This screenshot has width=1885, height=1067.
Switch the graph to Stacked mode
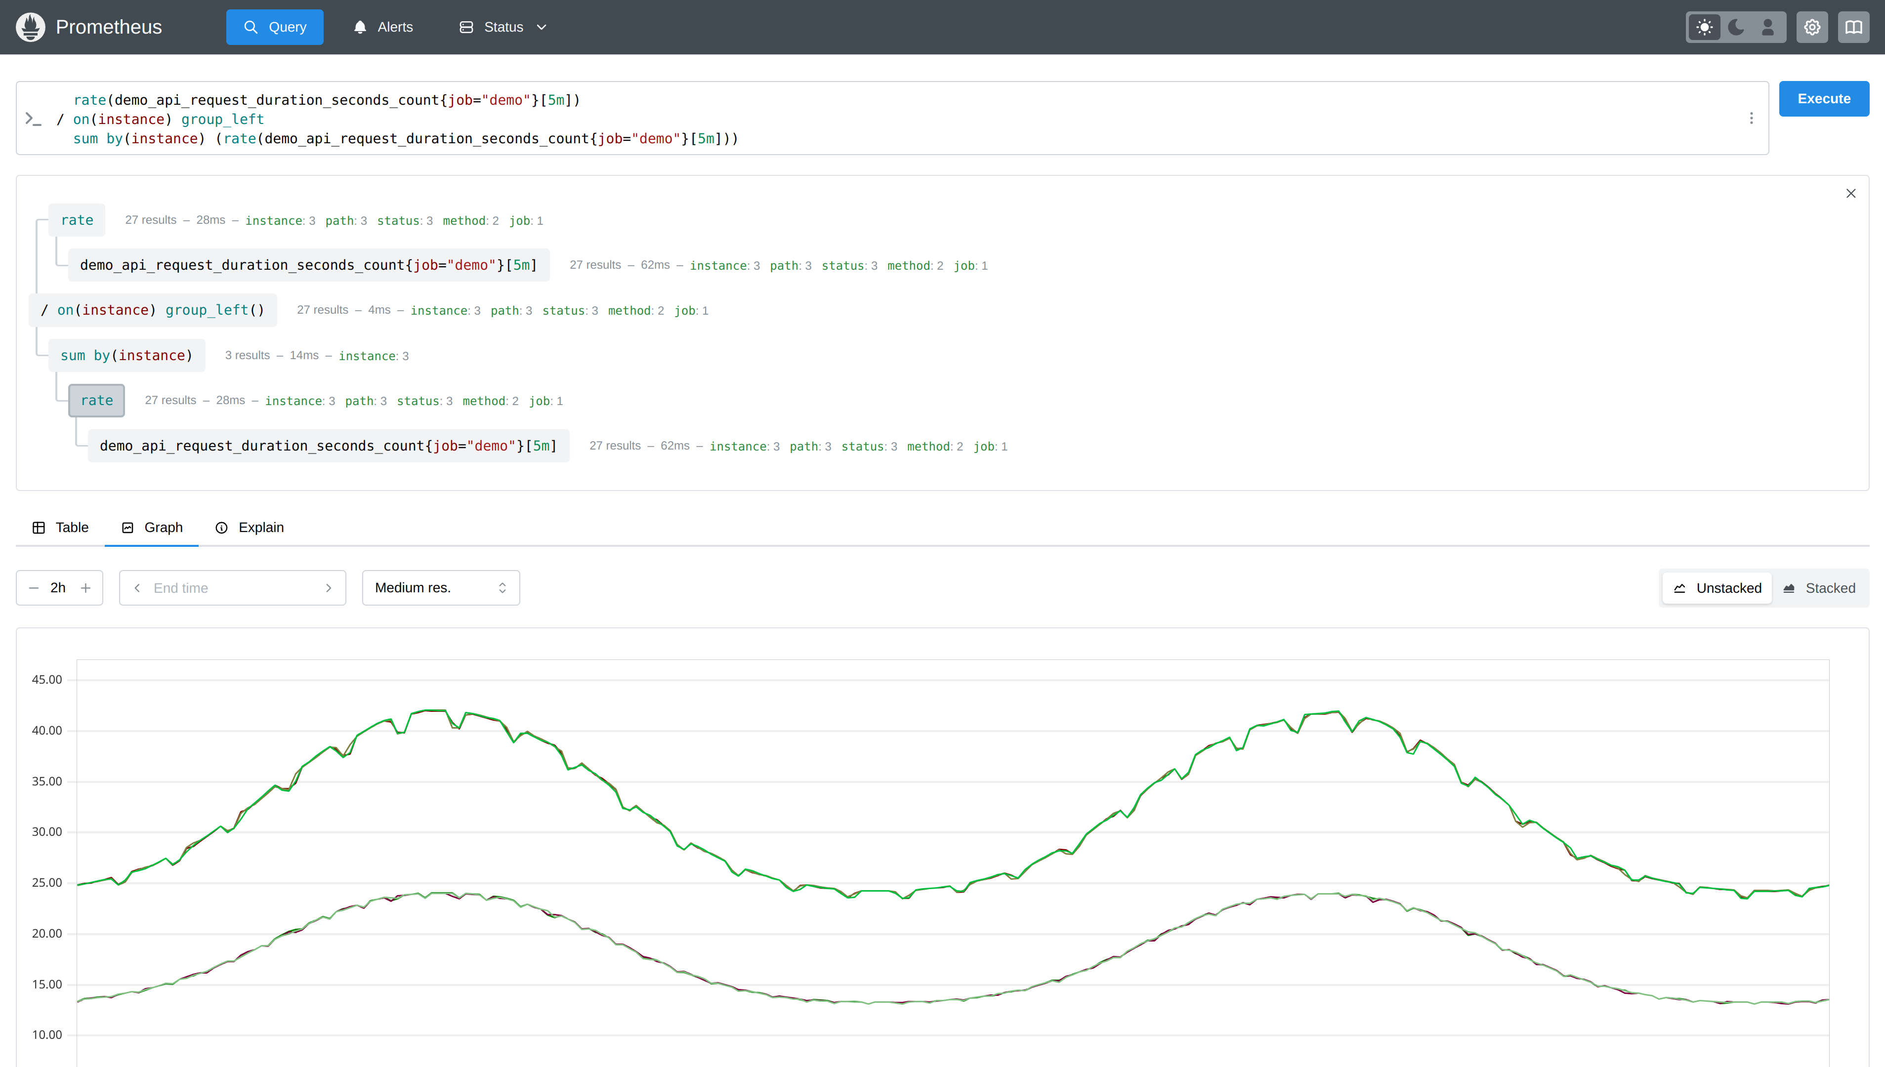(x=1820, y=588)
